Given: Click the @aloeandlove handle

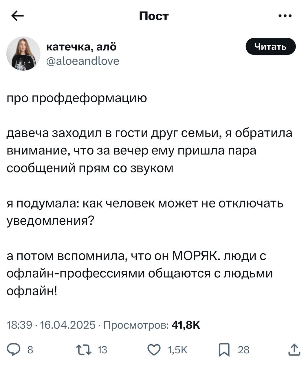Looking at the screenshot, I should pos(83,61).
